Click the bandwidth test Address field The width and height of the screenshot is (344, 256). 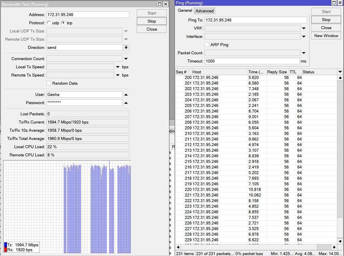[x=88, y=15]
